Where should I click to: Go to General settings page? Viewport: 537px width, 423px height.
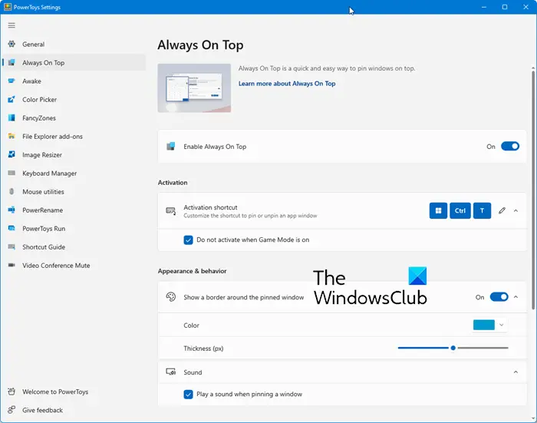click(x=74, y=45)
